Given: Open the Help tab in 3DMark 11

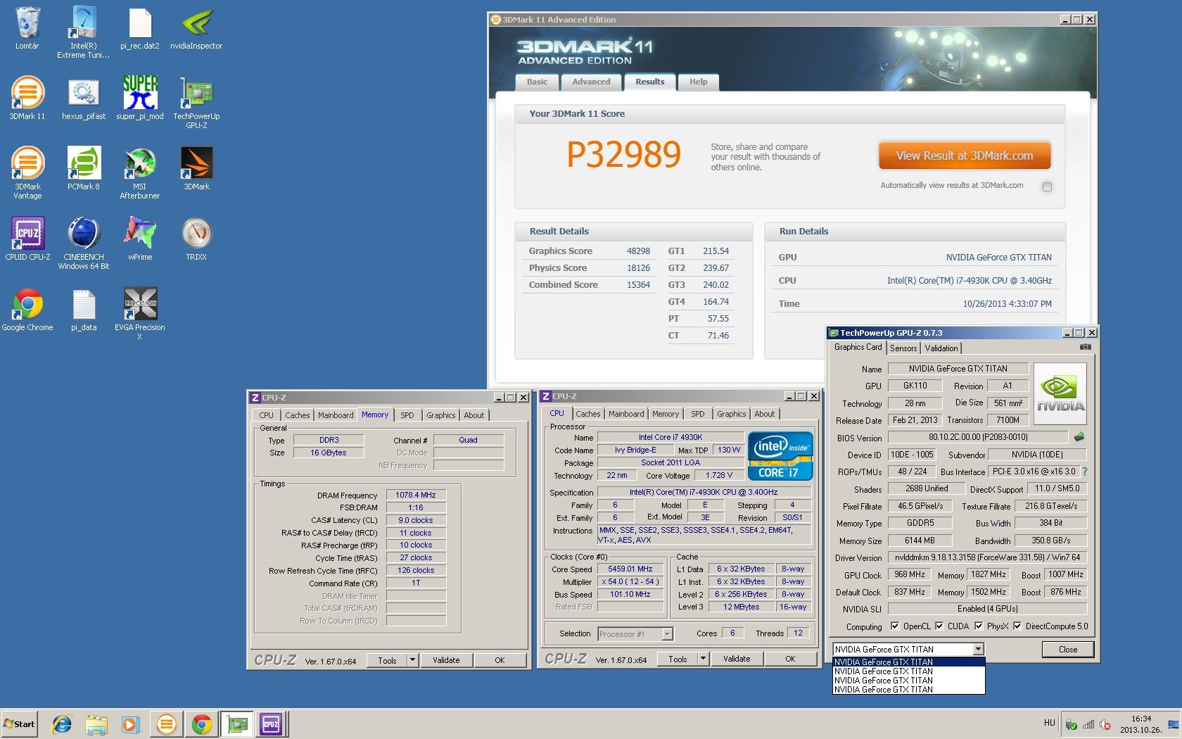Looking at the screenshot, I should click(x=698, y=82).
